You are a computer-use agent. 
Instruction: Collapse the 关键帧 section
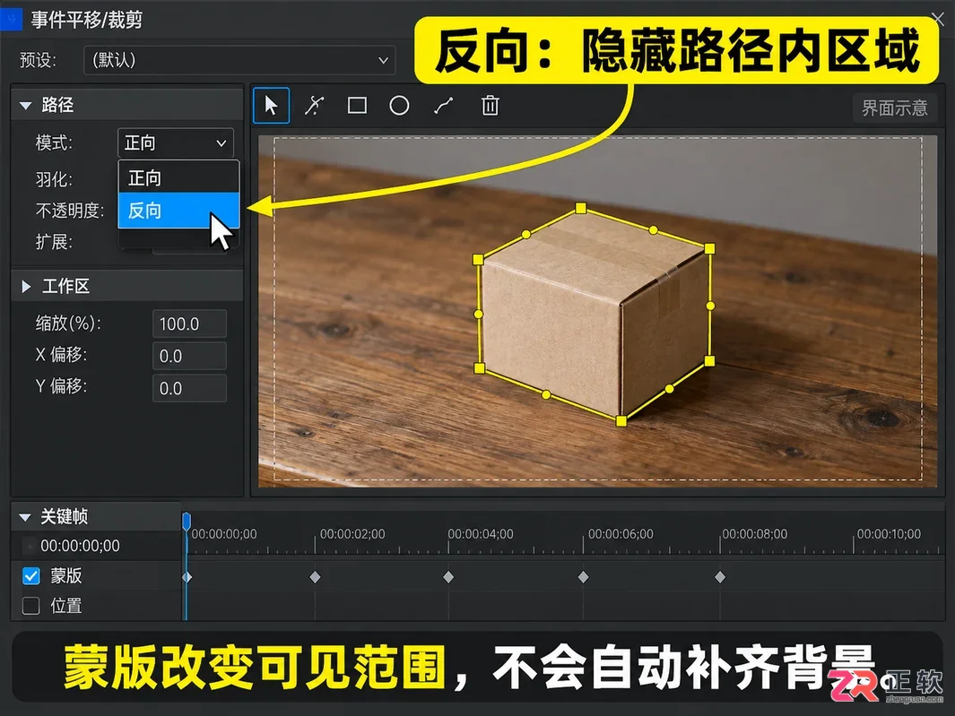pos(25,517)
